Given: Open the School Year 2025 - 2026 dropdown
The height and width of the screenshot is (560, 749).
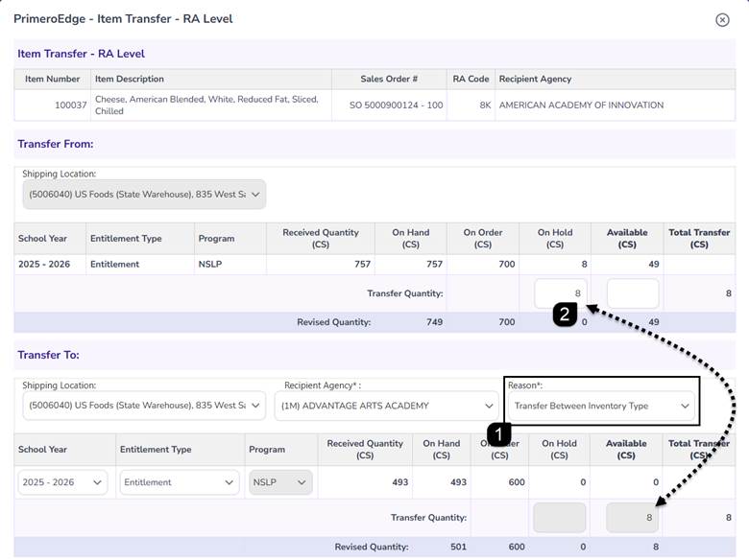Looking at the screenshot, I should [62, 482].
